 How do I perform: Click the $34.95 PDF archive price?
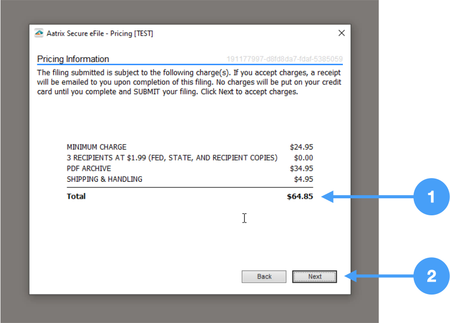pyautogui.click(x=302, y=169)
